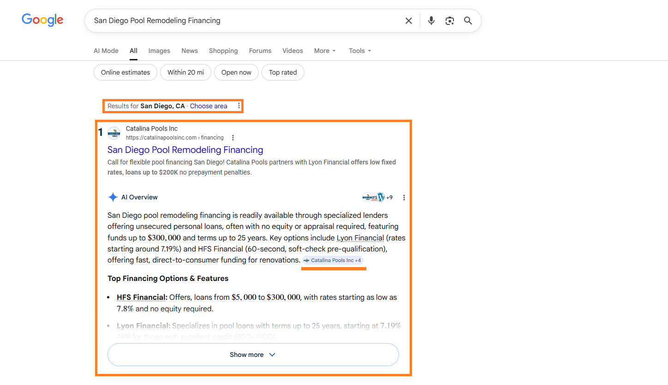This screenshot has width=668, height=385.
Task: Click the Catalina Pools Inc site favicon
Action: (114, 133)
